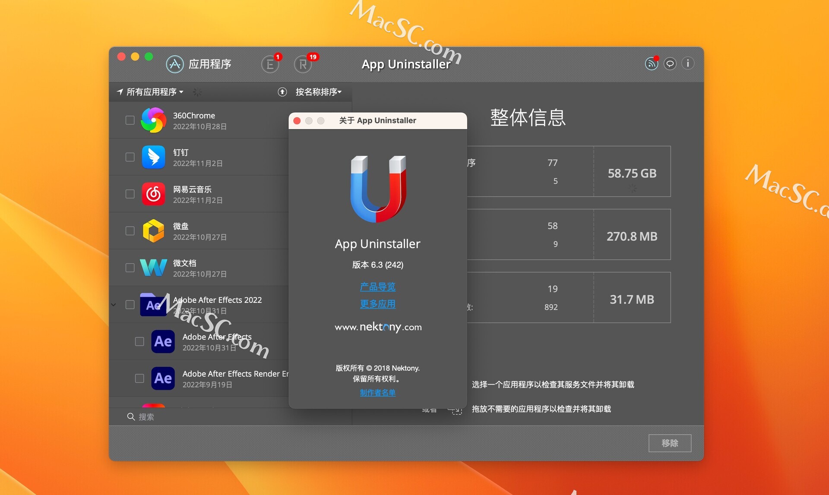
Task: Select the 网易云音乐 app icon
Action: 154,194
